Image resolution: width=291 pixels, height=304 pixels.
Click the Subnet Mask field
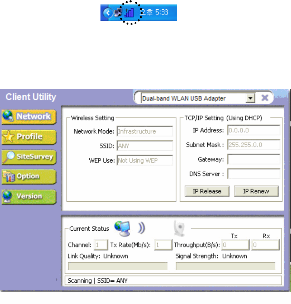point(254,145)
